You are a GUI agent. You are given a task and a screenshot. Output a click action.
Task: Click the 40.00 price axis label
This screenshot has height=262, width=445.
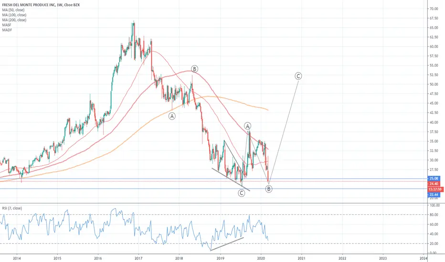[434, 122]
